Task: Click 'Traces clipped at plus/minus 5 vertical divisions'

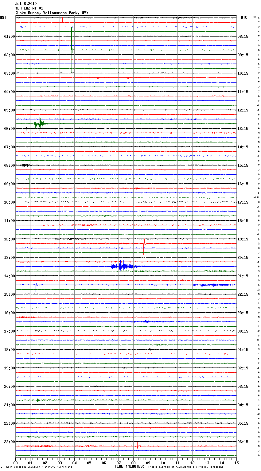Action: 185,467
